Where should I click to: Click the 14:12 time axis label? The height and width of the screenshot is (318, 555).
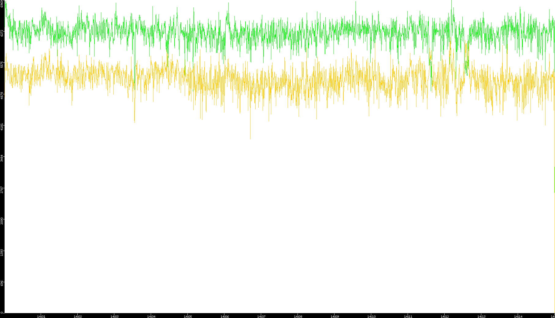445,316
